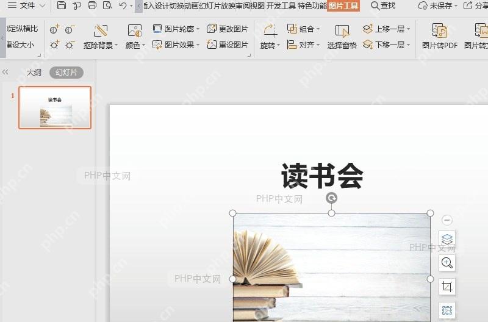Expand the dropdown arrow next to 文件
Image resolution: width=488 pixels, height=322 pixels.
click(x=43, y=5)
